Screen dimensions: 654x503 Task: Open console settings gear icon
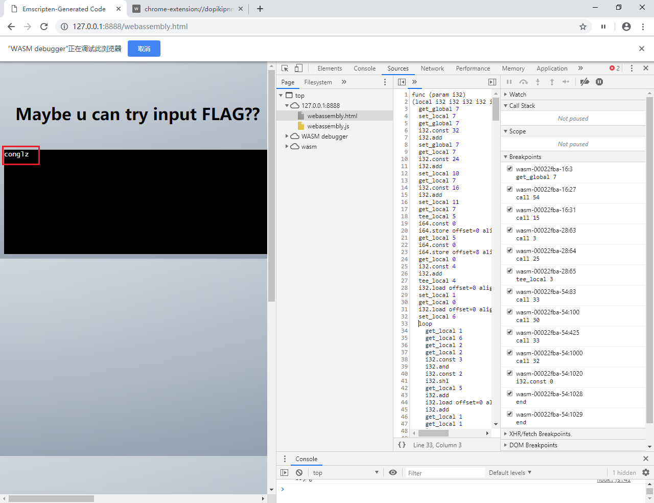(x=646, y=473)
